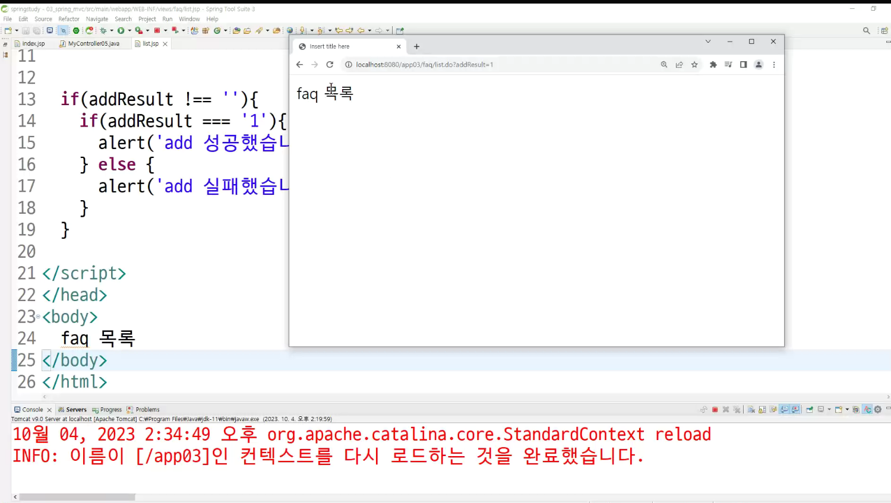Open the Refactor menu
Viewport: 891px width, 503px height.
(x=69, y=19)
